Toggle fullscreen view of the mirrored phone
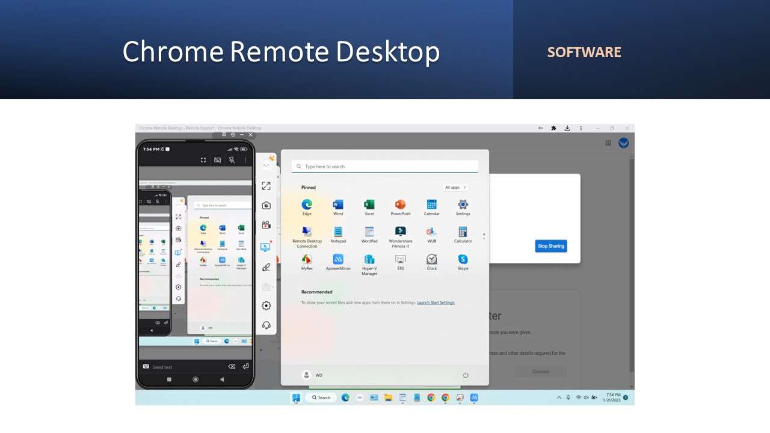This screenshot has height=433, width=770. 203,160
